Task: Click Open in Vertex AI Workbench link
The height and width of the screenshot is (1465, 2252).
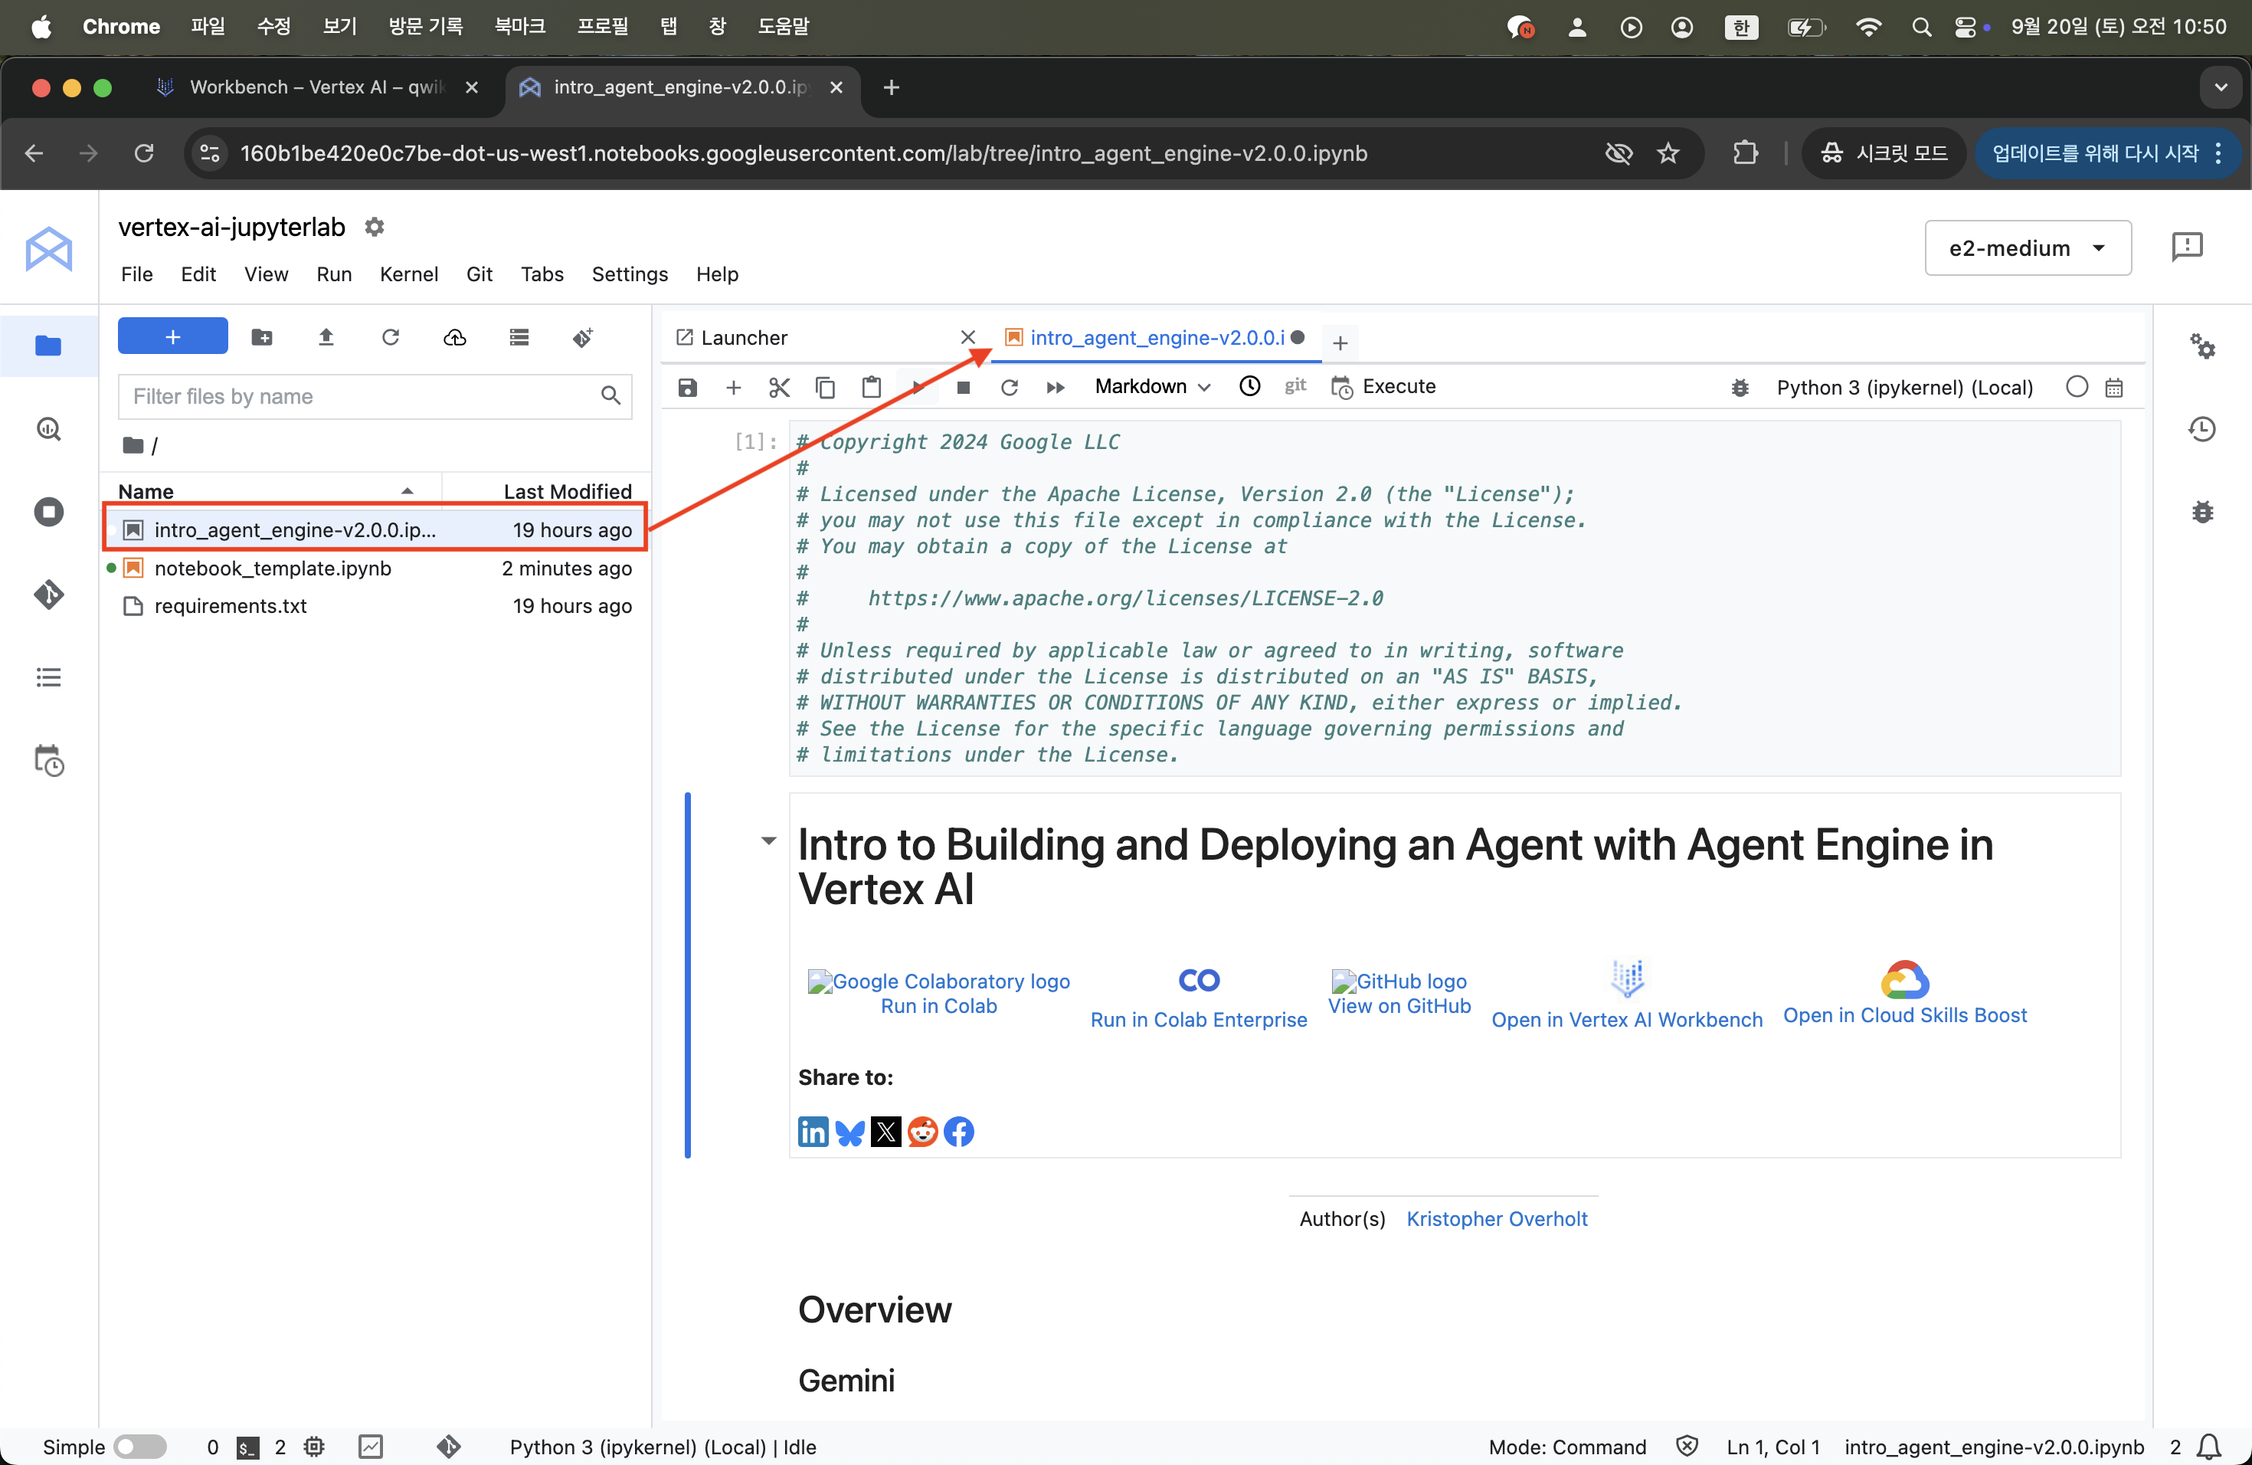Action: [1626, 1019]
